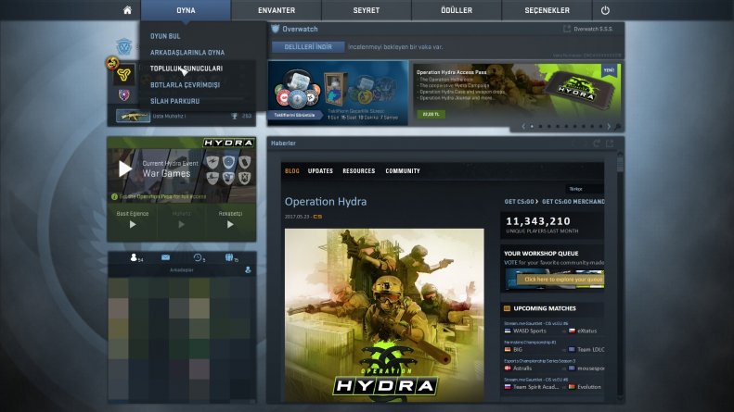Click the GET CS:GO link
Viewport: 734px width, 412px height.
(x=521, y=201)
